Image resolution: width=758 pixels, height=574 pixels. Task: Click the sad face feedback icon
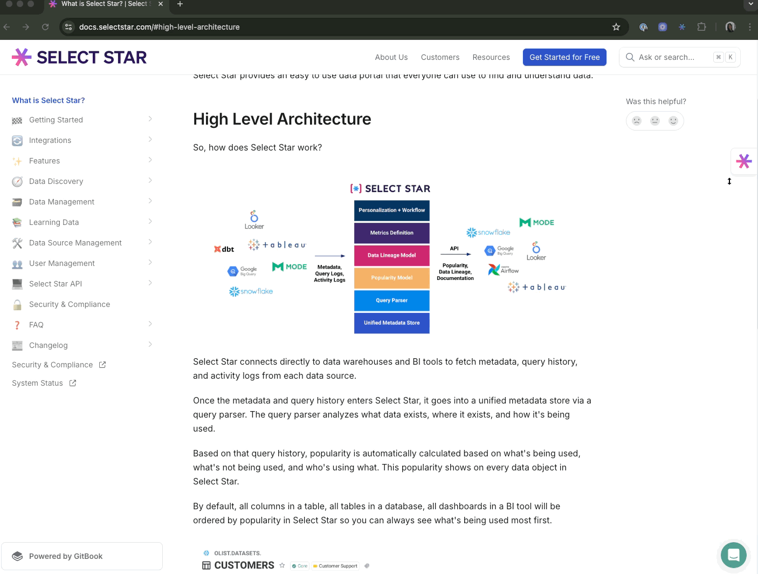(x=637, y=121)
